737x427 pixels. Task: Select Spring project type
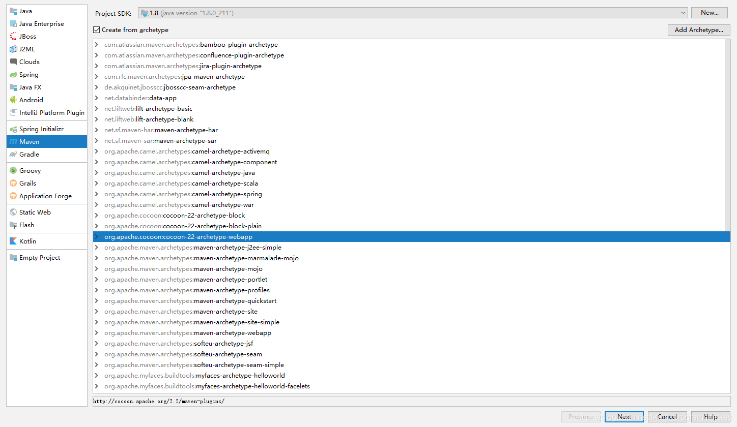[x=47, y=74]
